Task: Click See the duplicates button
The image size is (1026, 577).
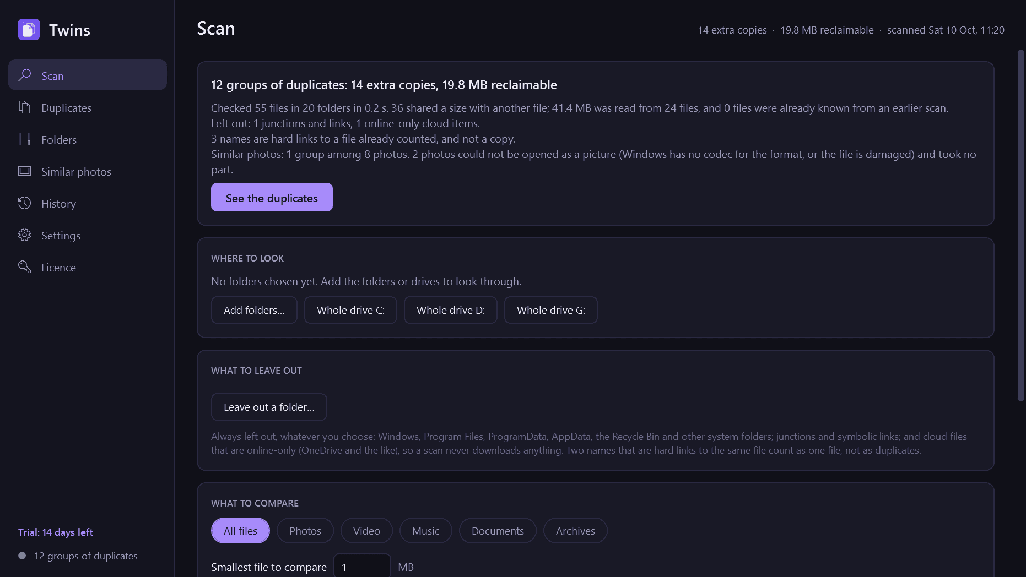Action: 272,197
